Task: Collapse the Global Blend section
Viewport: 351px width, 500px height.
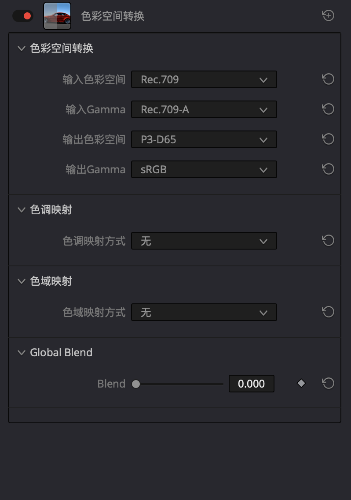Action: pyautogui.click(x=21, y=353)
